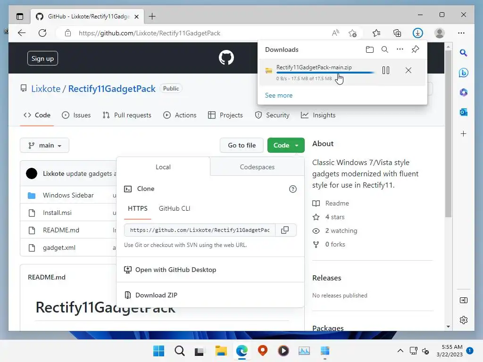Viewport: 483px width, 362px height.
Task: View site information lock icon
Action: pos(68,33)
